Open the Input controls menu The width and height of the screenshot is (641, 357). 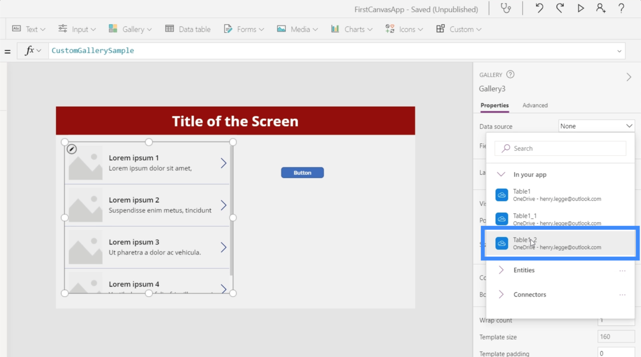pos(77,29)
